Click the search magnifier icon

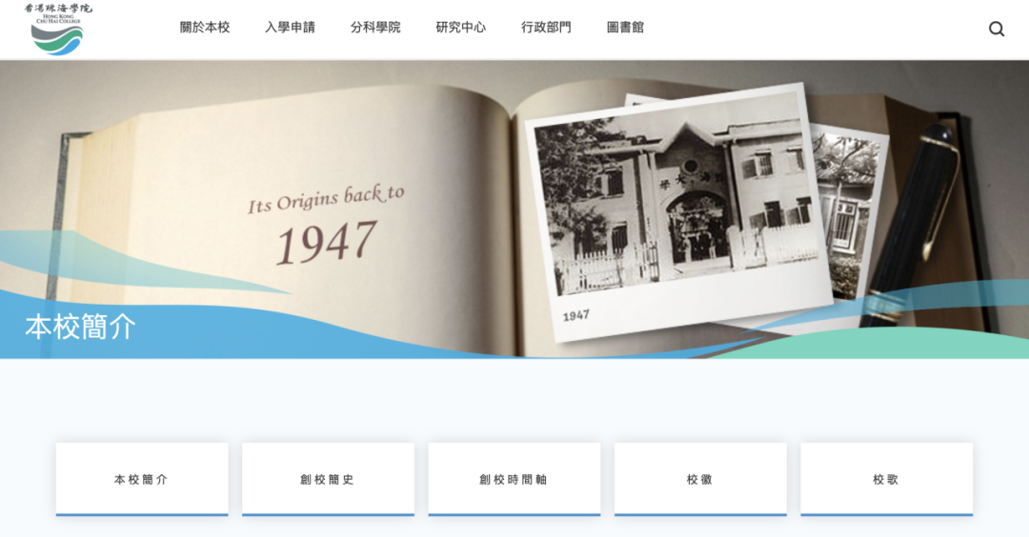[997, 29]
